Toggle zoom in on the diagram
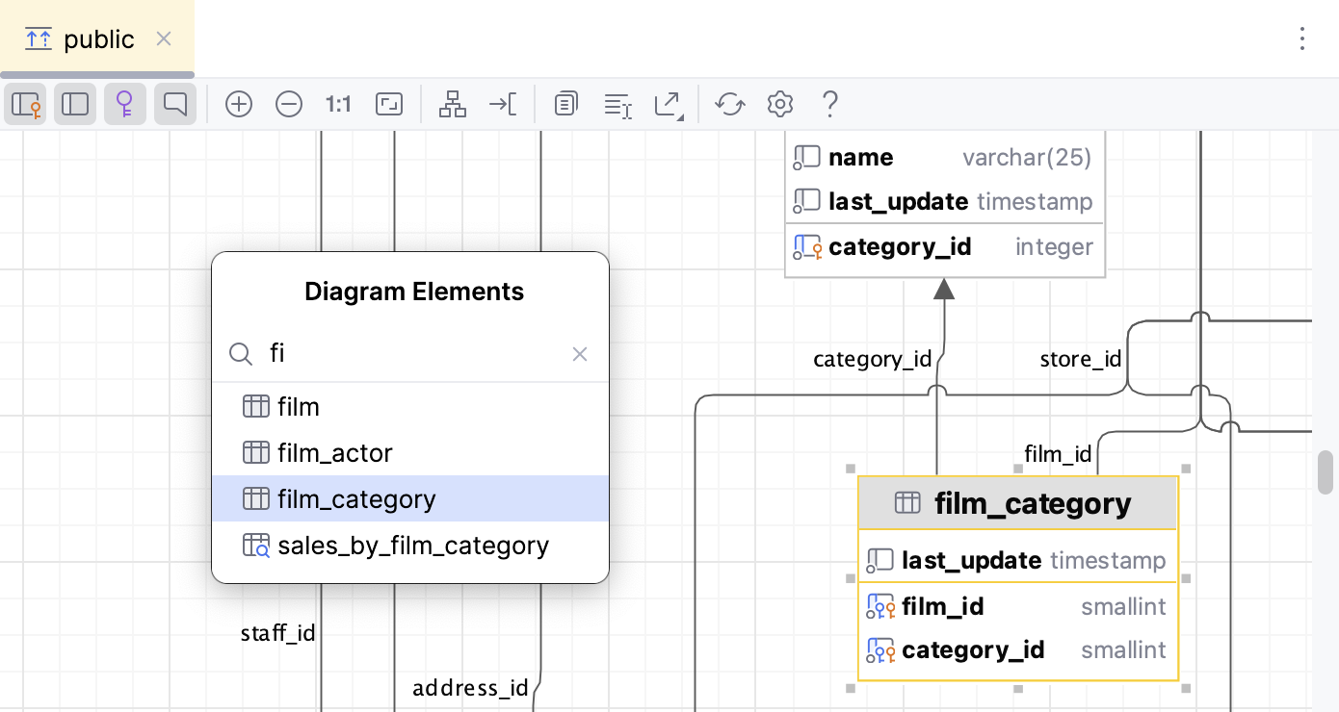1339x712 pixels. tap(239, 104)
